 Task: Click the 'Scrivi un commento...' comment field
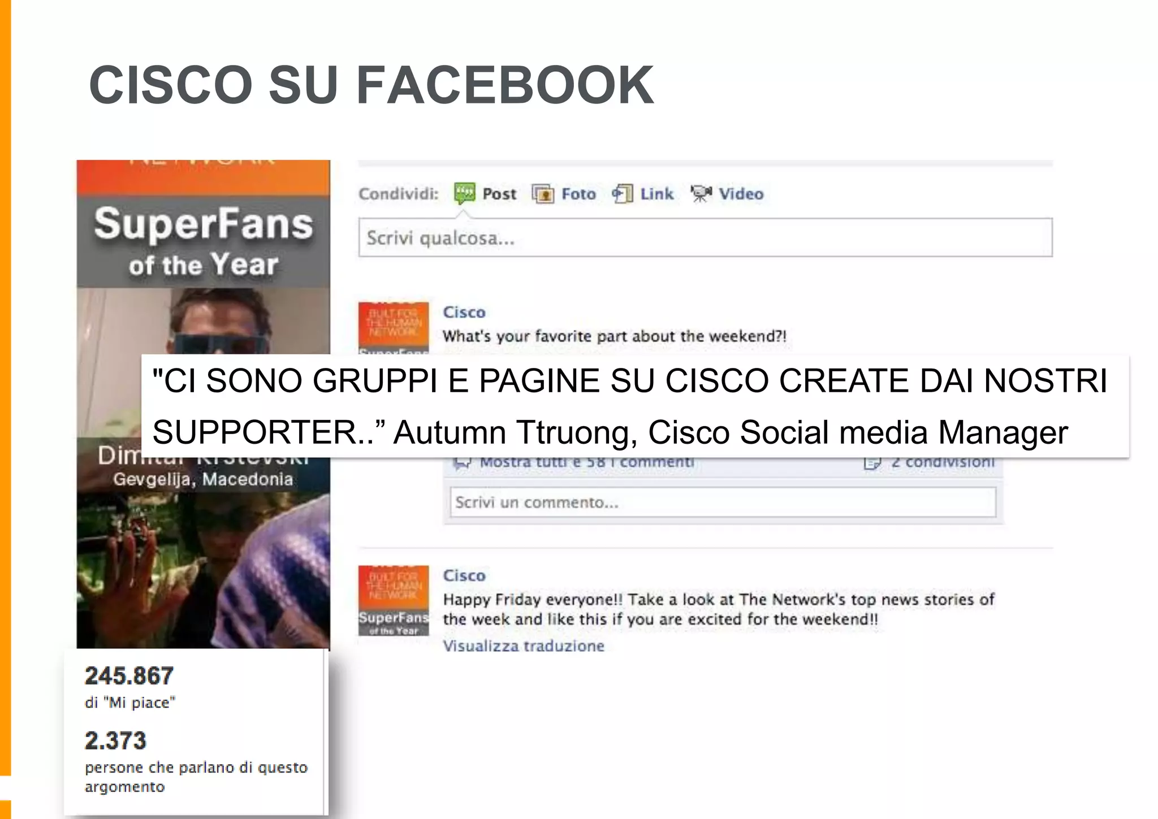click(x=723, y=502)
